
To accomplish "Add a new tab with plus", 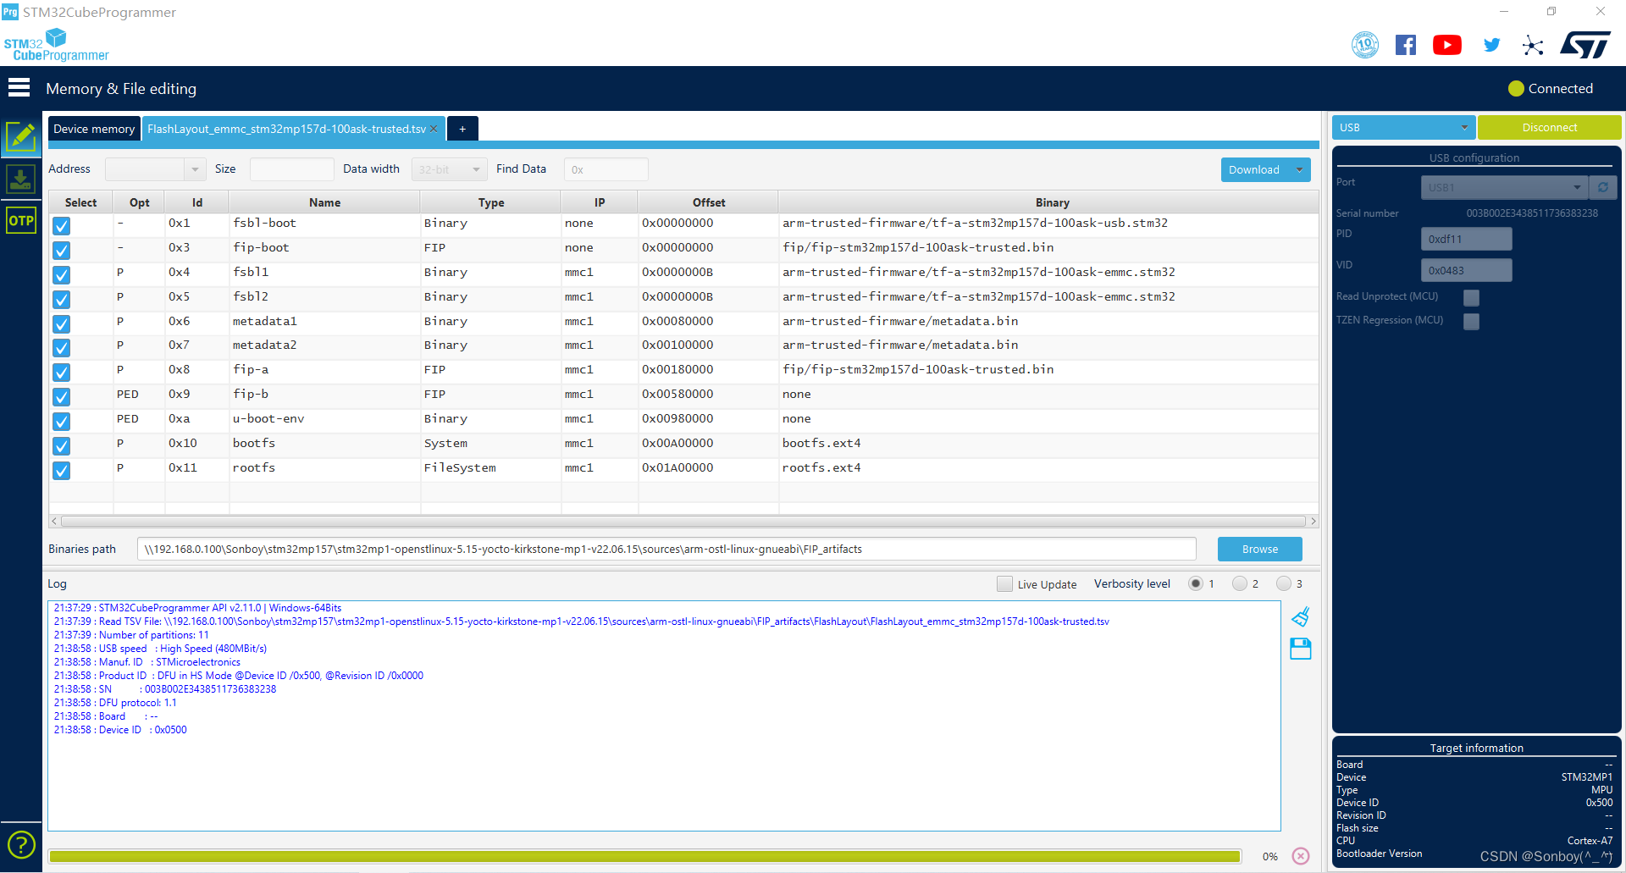I will [462, 129].
